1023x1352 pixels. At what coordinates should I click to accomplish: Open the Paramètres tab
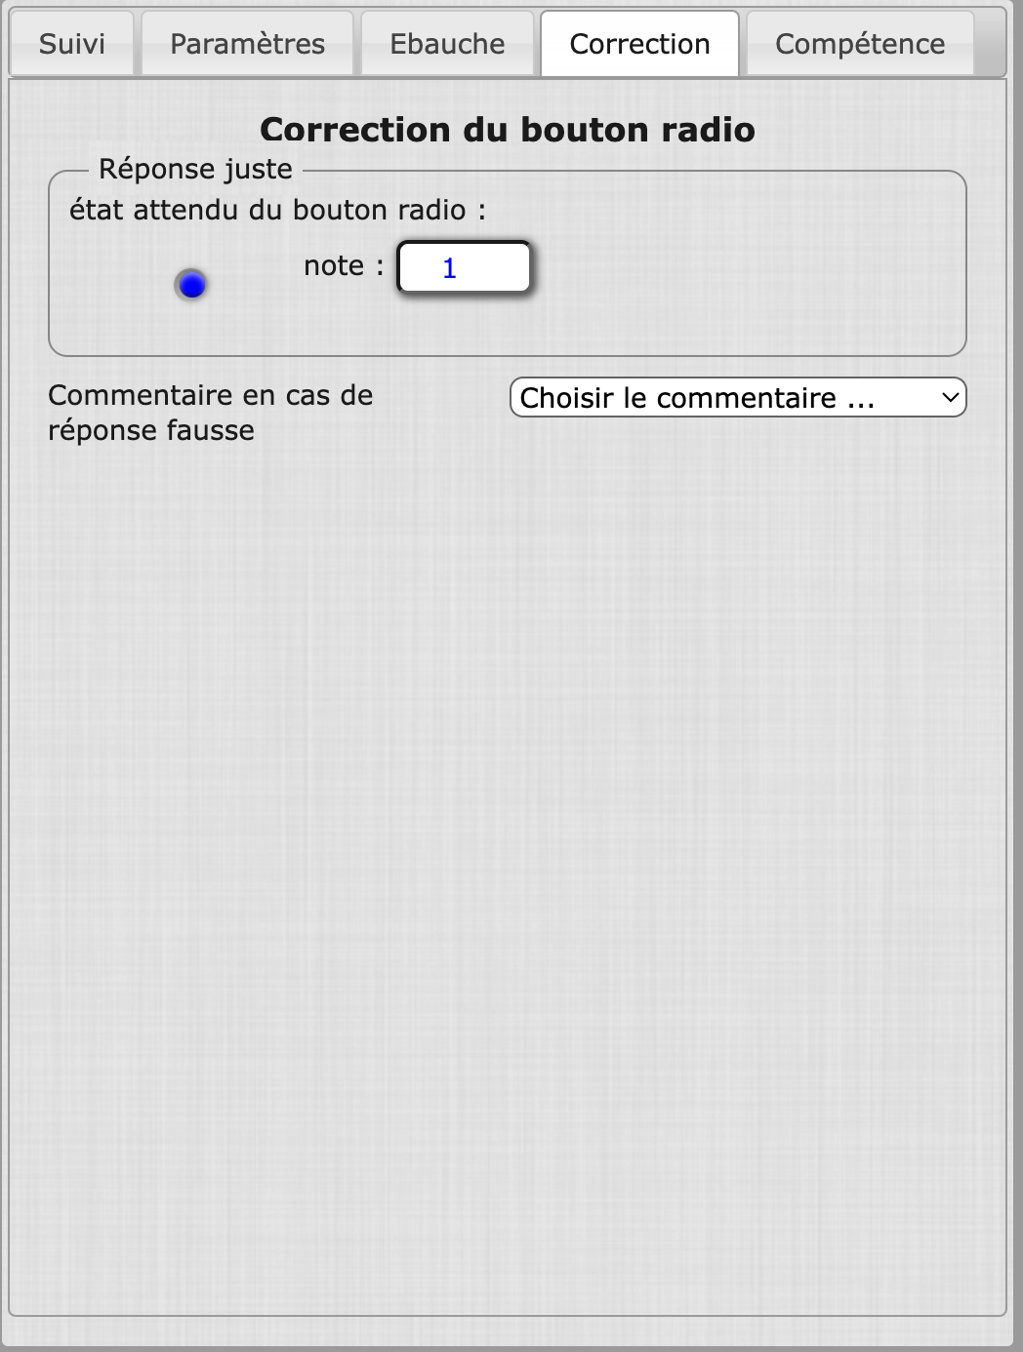tap(247, 44)
